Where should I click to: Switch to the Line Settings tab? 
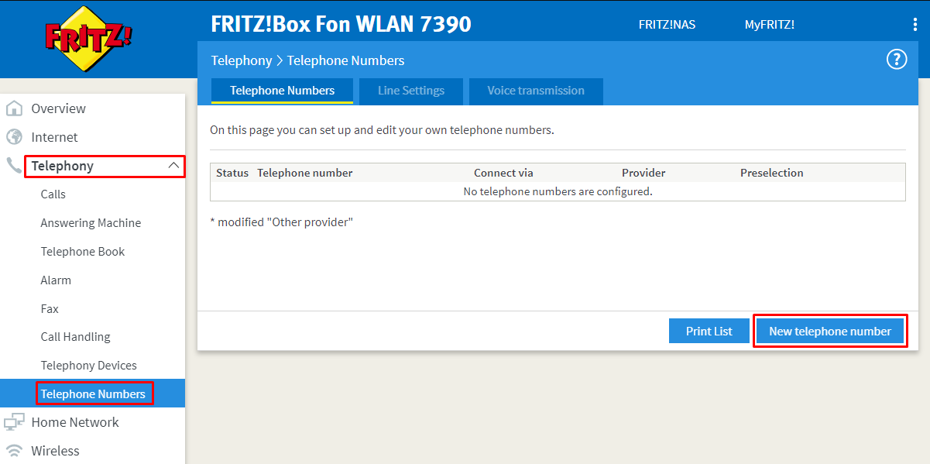click(411, 91)
